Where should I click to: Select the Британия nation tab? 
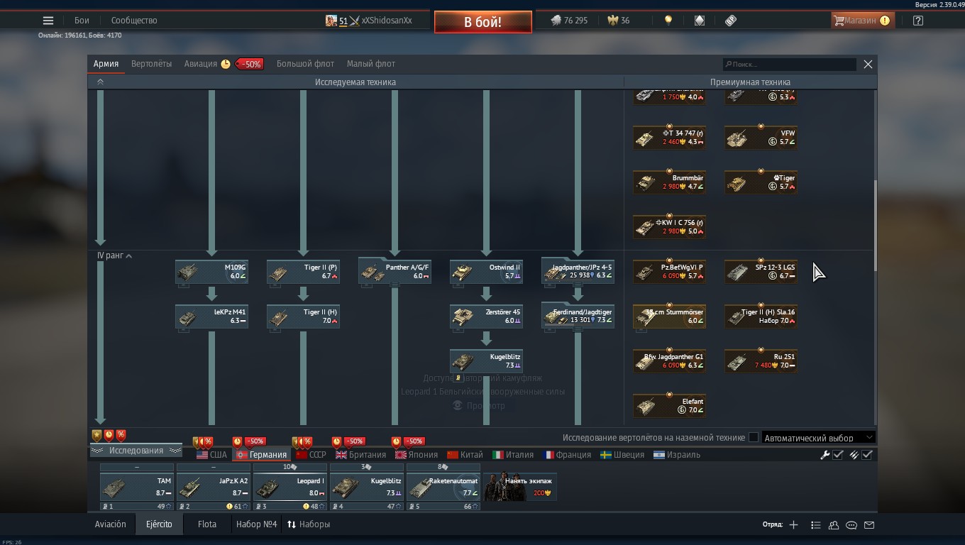pyautogui.click(x=360, y=455)
